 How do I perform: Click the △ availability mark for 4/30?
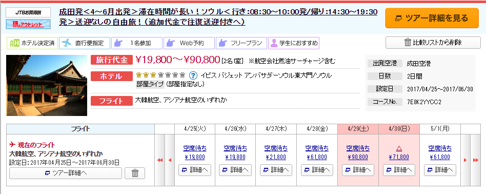[399, 148]
